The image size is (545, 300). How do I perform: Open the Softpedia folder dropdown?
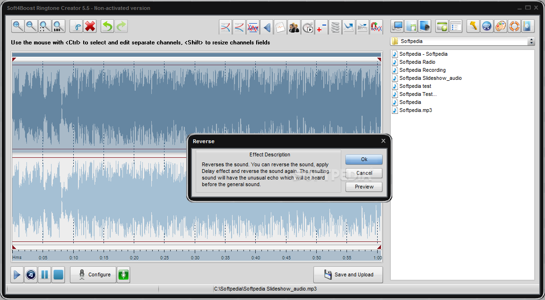tap(462, 41)
